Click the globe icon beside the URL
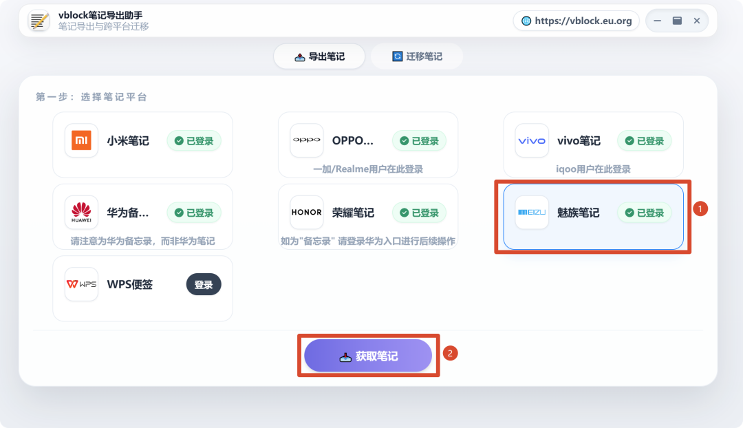The image size is (743, 428). point(526,21)
